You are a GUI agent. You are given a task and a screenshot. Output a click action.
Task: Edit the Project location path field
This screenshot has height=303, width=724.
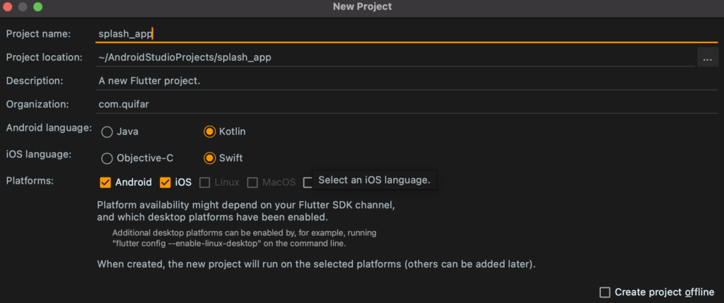(x=395, y=57)
